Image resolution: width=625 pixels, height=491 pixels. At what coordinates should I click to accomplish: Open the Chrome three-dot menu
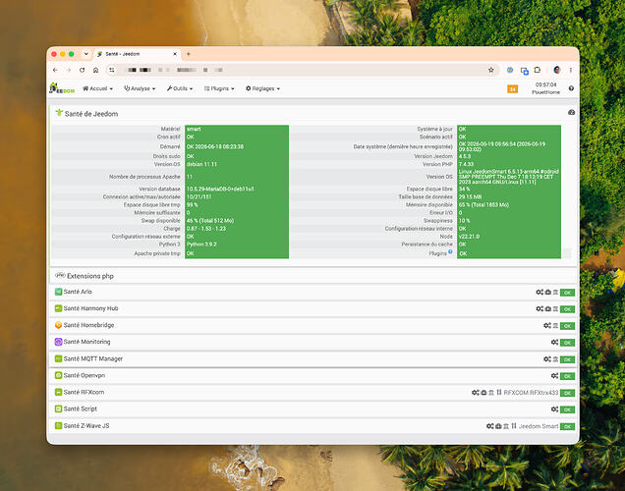tap(571, 70)
